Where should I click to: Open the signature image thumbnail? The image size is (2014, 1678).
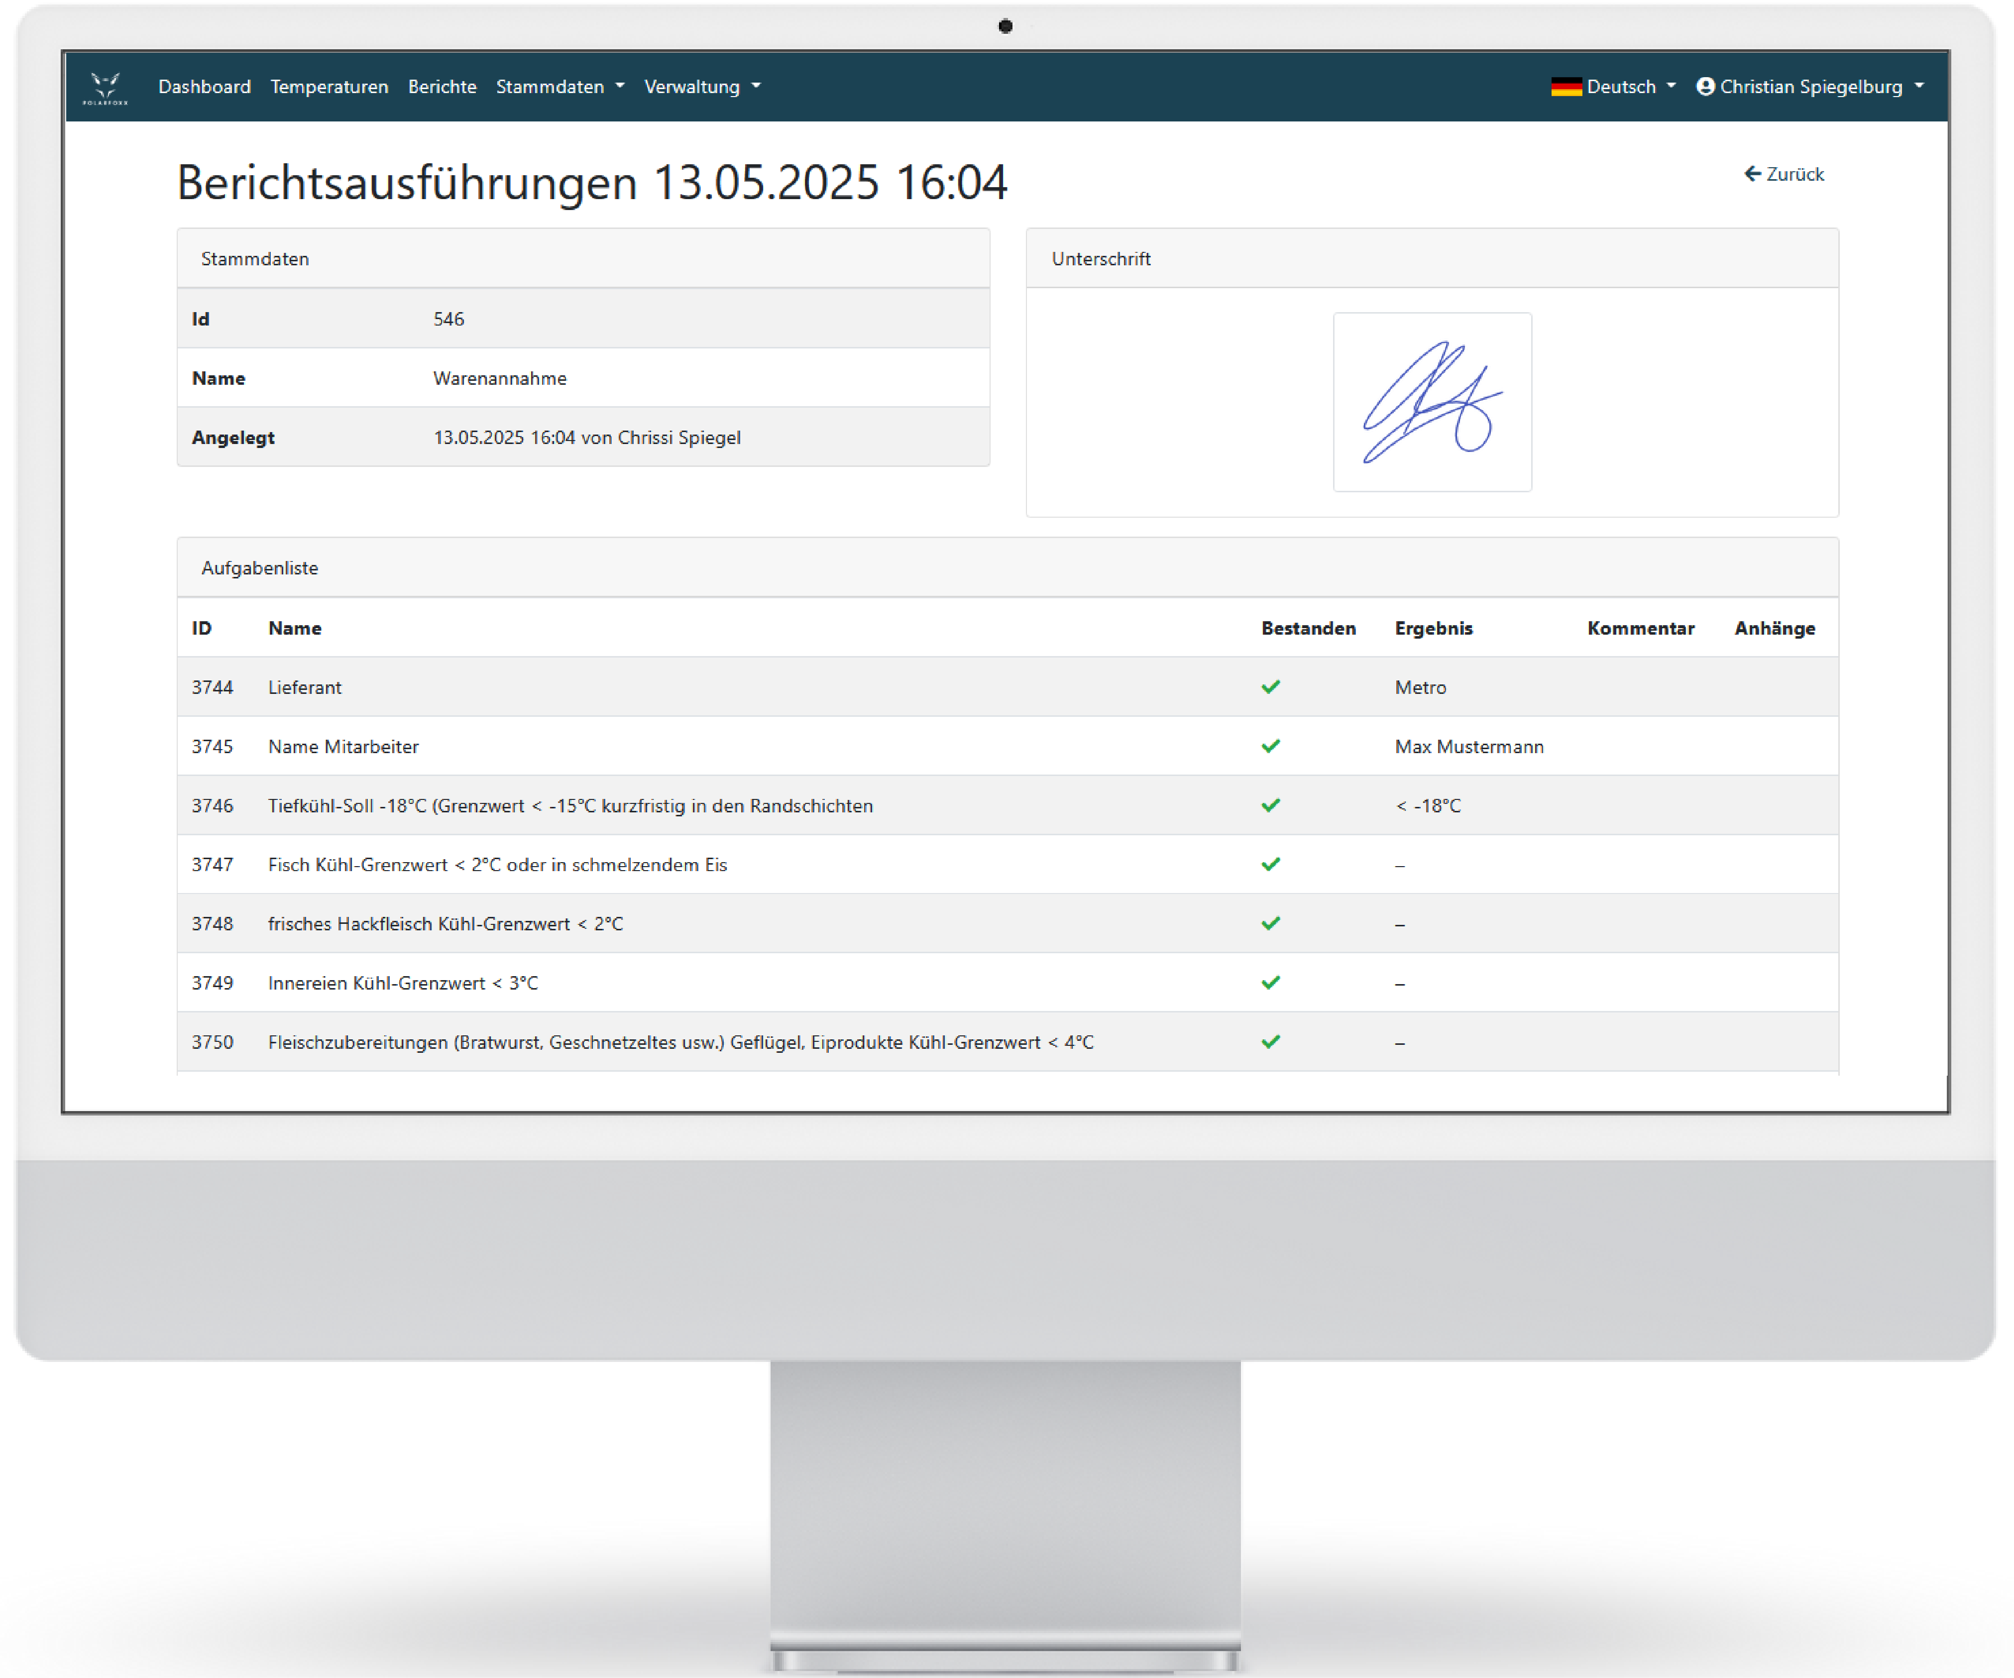(1432, 402)
